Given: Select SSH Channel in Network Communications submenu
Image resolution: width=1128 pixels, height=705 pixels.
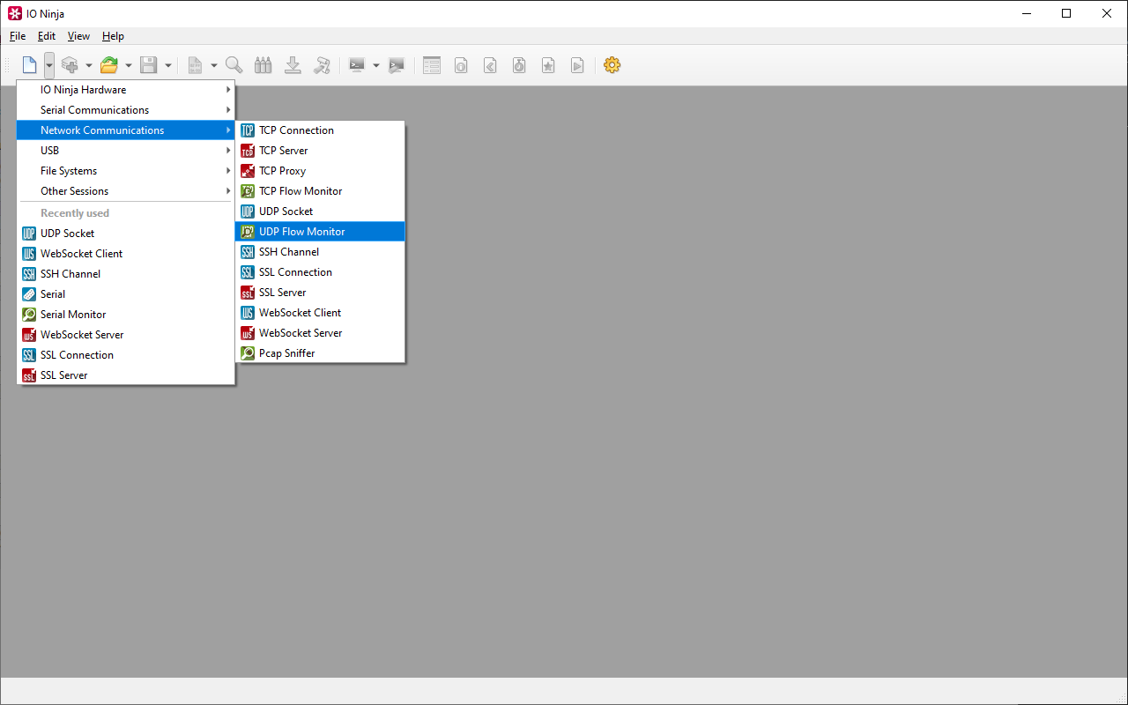Looking at the screenshot, I should tap(320, 252).
